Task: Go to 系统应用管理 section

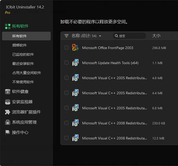Action: [24, 122]
